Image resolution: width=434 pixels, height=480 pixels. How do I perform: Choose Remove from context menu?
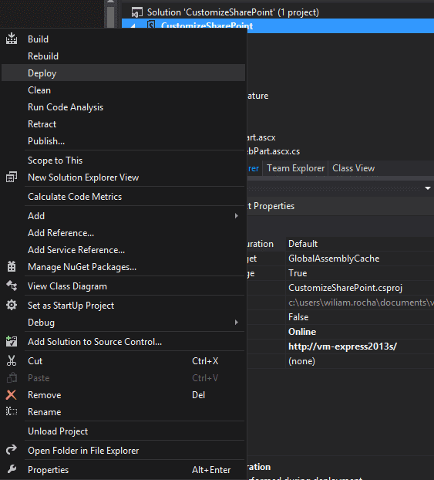point(123,394)
